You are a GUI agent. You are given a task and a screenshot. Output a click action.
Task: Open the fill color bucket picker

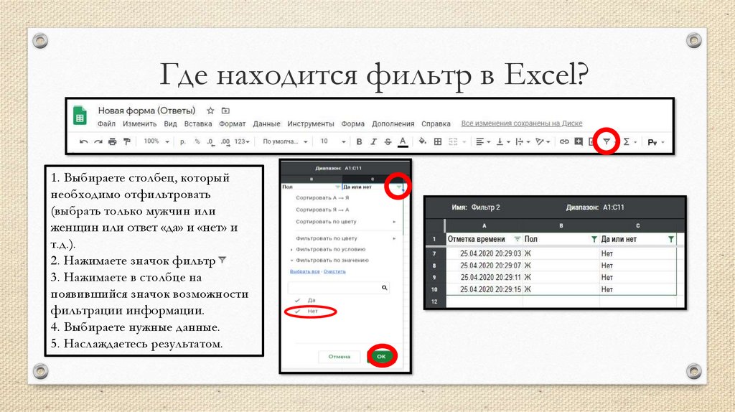tap(422, 141)
